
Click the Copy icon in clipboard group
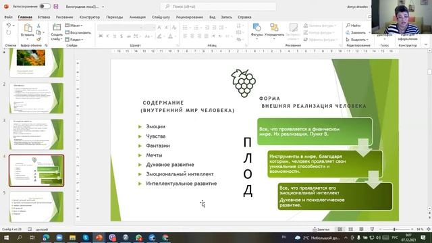tap(38, 32)
